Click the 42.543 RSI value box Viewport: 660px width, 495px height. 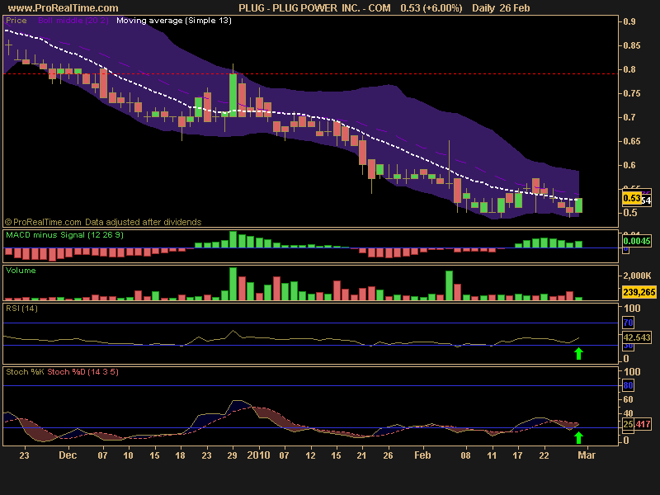(x=637, y=337)
